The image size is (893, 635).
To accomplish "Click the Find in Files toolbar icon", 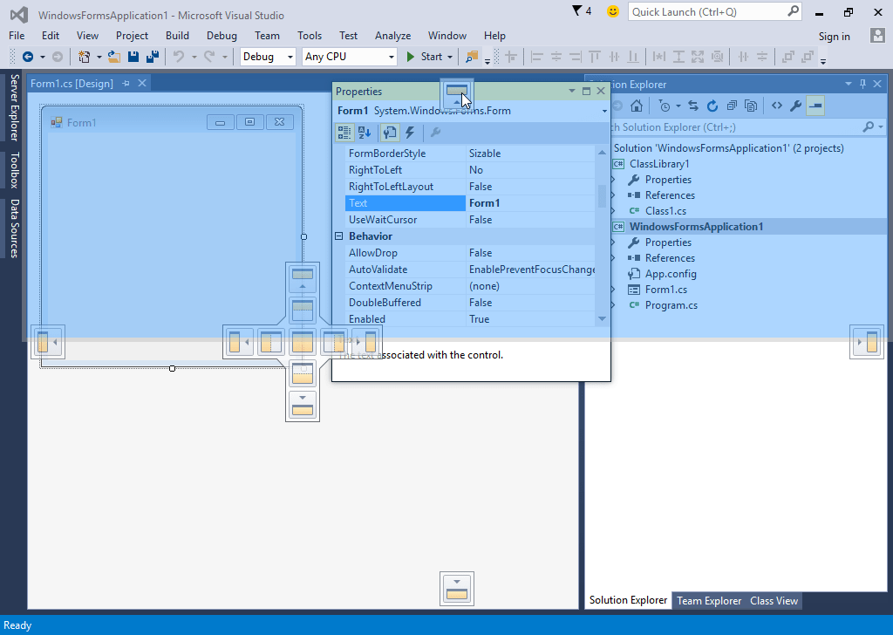I will (x=472, y=57).
